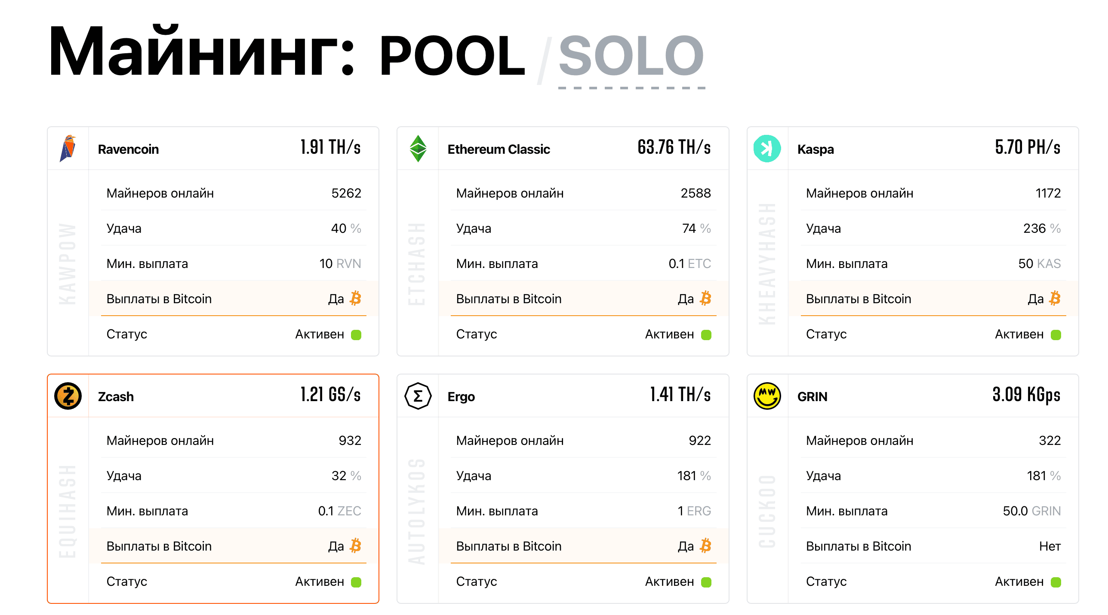Click the GRIN smiley face logo

[x=767, y=396]
